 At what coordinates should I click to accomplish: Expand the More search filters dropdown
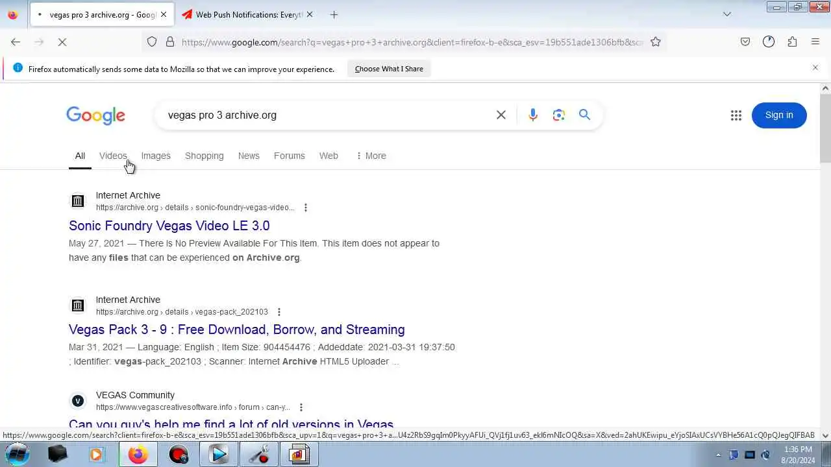371,156
